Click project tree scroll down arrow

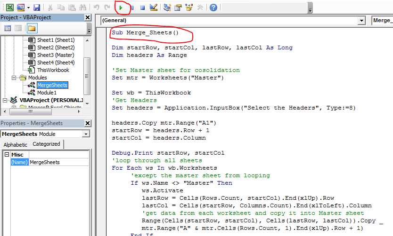(87, 103)
